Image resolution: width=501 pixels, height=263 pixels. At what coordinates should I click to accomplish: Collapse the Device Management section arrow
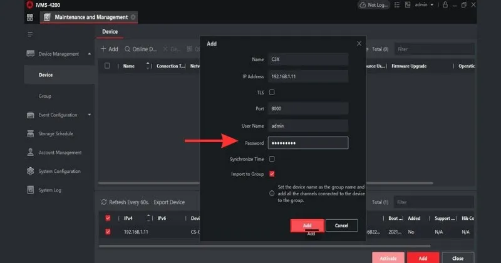[90, 54]
